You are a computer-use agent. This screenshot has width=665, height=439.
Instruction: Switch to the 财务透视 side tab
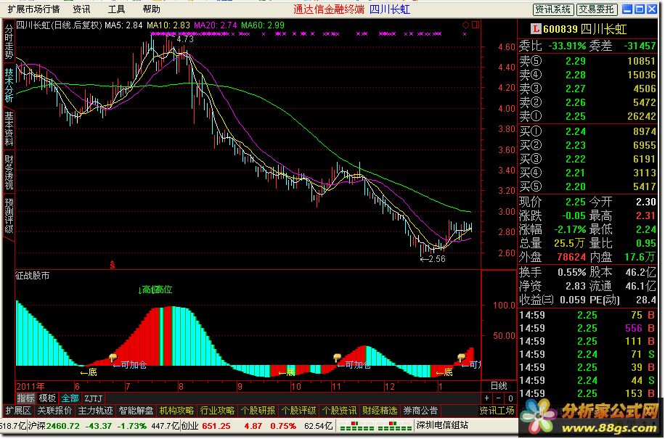pos(9,173)
